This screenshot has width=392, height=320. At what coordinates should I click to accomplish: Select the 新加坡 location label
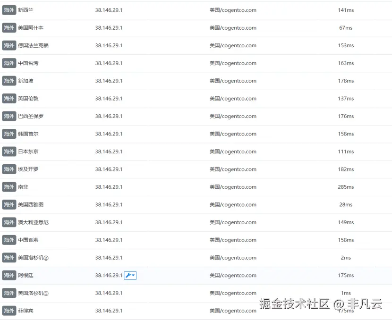(x=25, y=81)
